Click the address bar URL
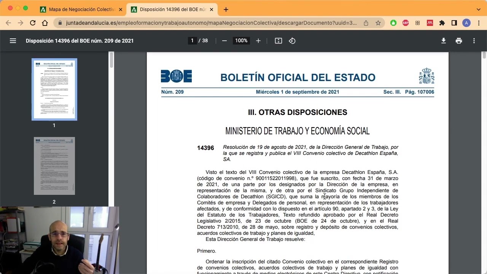The width and height of the screenshot is (487, 274). pyautogui.click(x=211, y=23)
